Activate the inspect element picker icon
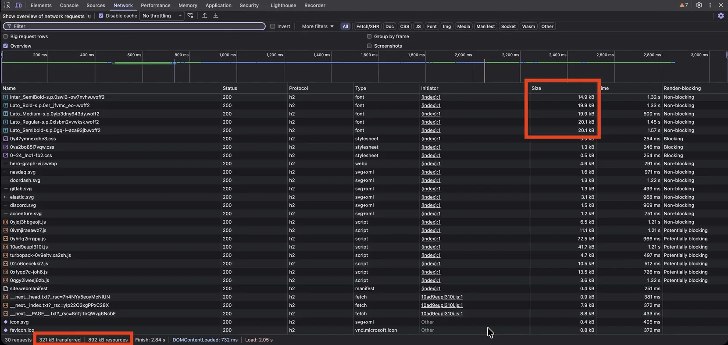The image size is (728, 345). click(7, 5)
